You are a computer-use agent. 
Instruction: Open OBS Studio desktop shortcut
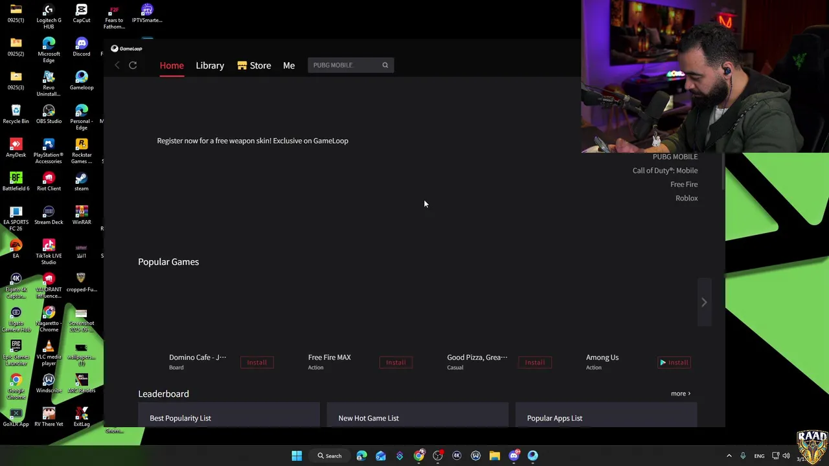point(49,115)
